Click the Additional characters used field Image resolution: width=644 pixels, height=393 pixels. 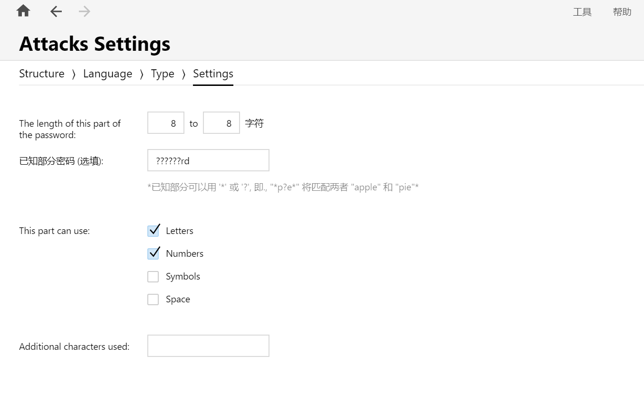208,346
